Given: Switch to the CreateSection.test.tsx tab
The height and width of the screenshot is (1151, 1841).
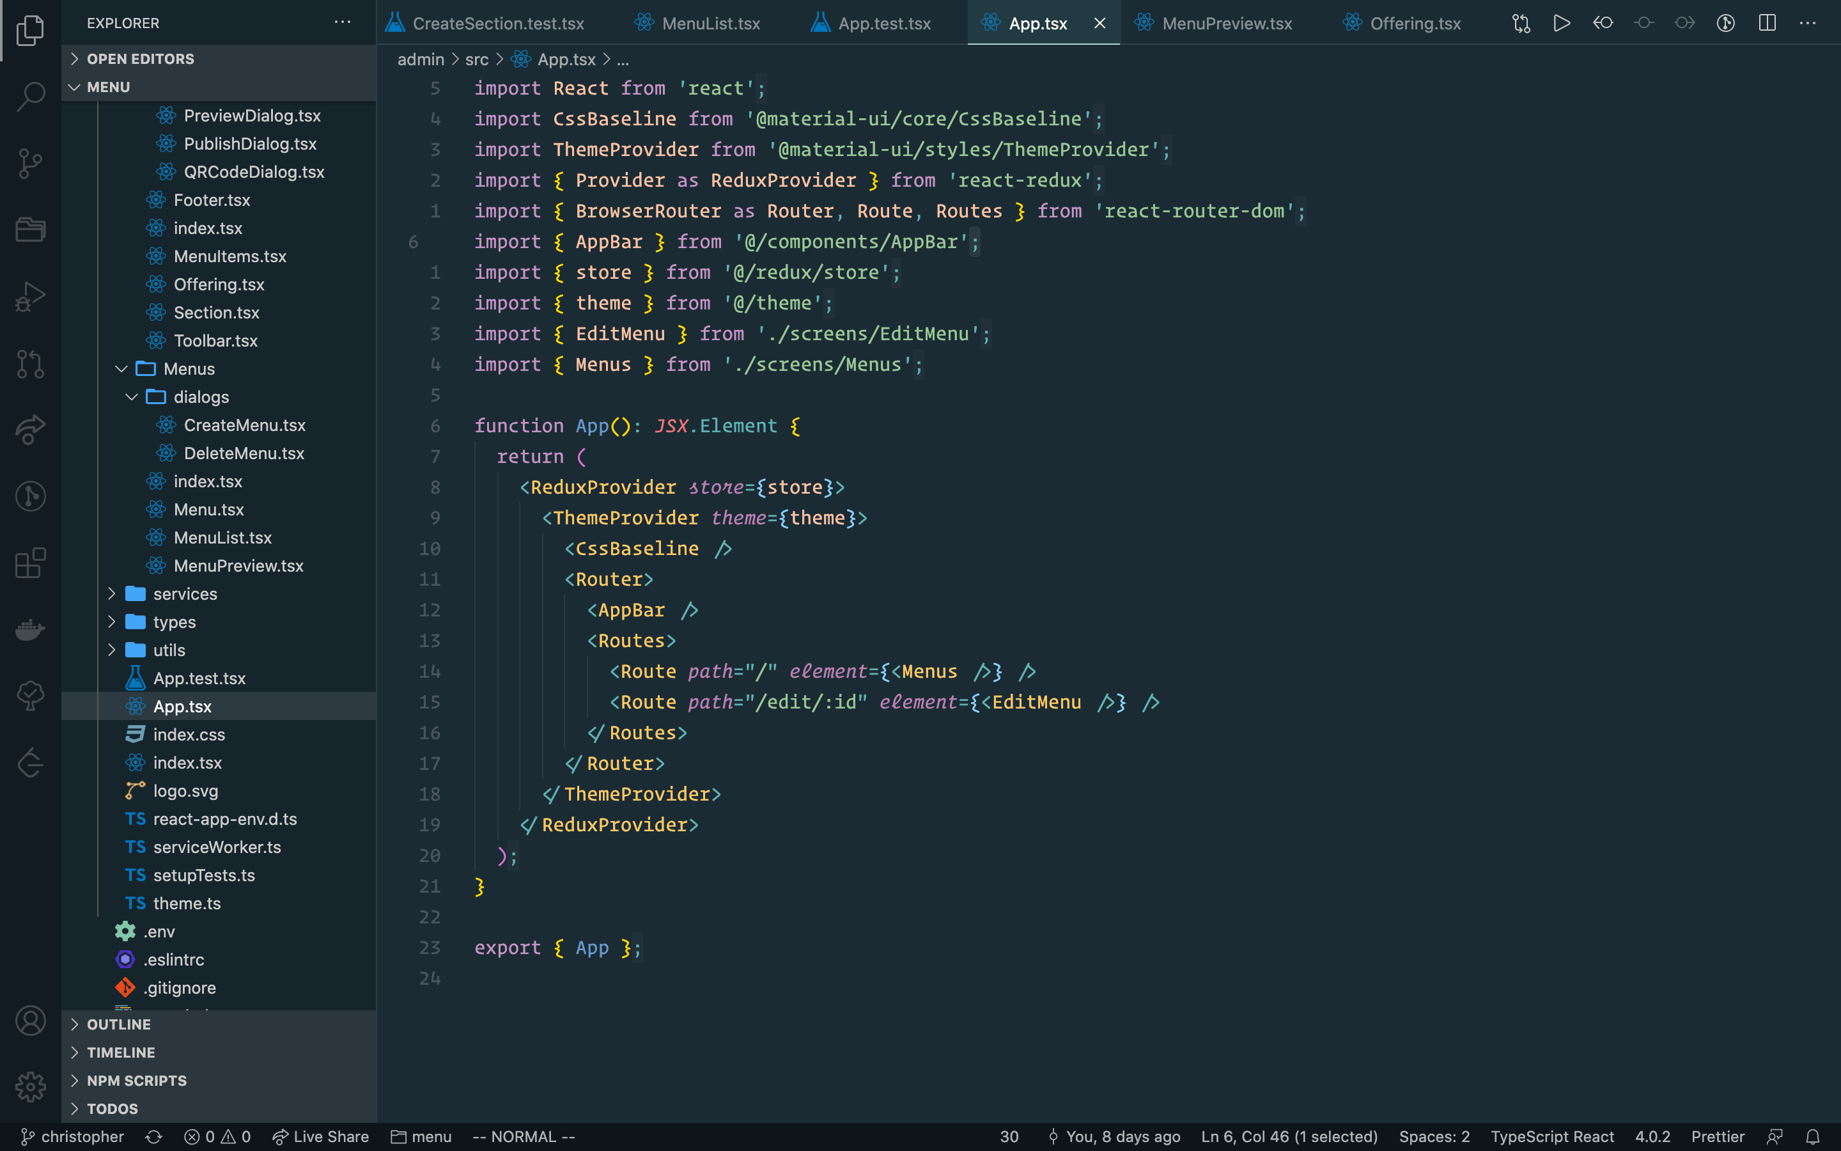Looking at the screenshot, I should coord(497,24).
